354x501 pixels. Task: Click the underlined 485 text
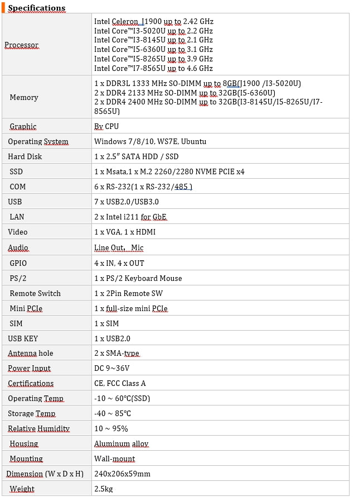click(x=182, y=187)
